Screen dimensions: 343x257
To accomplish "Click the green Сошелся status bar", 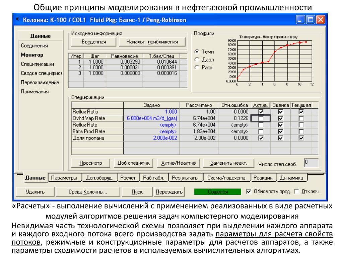I will (217, 192).
